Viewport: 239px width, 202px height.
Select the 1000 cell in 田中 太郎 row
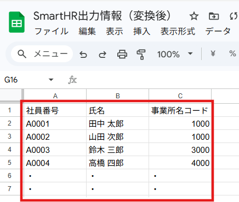[180, 123]
